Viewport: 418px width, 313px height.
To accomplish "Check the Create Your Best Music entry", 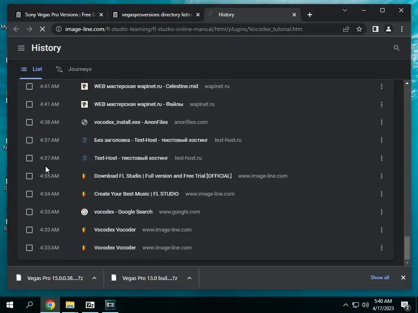I will pyautogui.click(x=29, y=194).
